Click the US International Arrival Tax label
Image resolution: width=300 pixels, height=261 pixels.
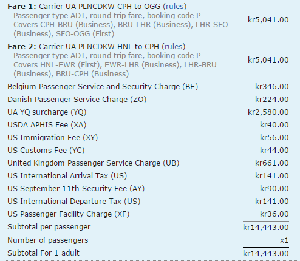pos(67,176)
